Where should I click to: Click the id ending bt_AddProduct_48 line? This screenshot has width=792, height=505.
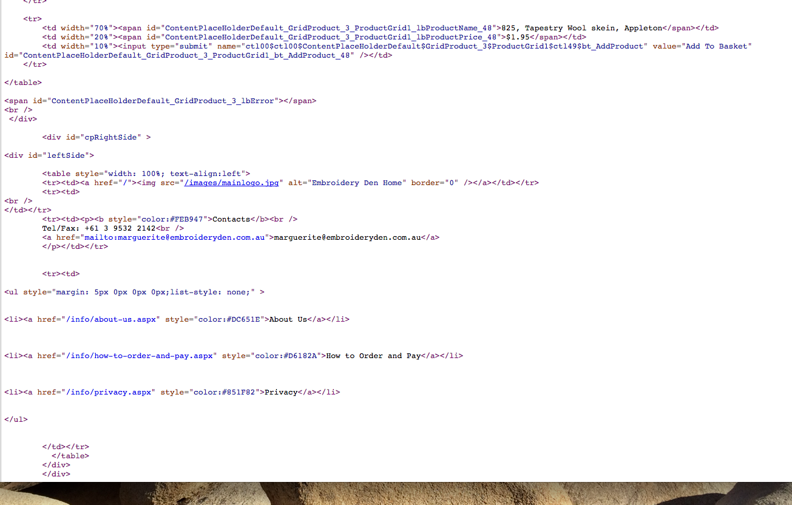198,55
